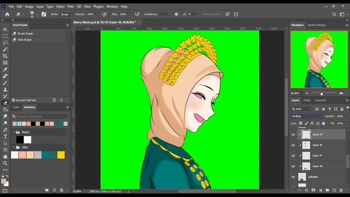The height and width of the screenshot is (197, 350).
Task: Select the Clone Stamp tool
Action: 5,90
